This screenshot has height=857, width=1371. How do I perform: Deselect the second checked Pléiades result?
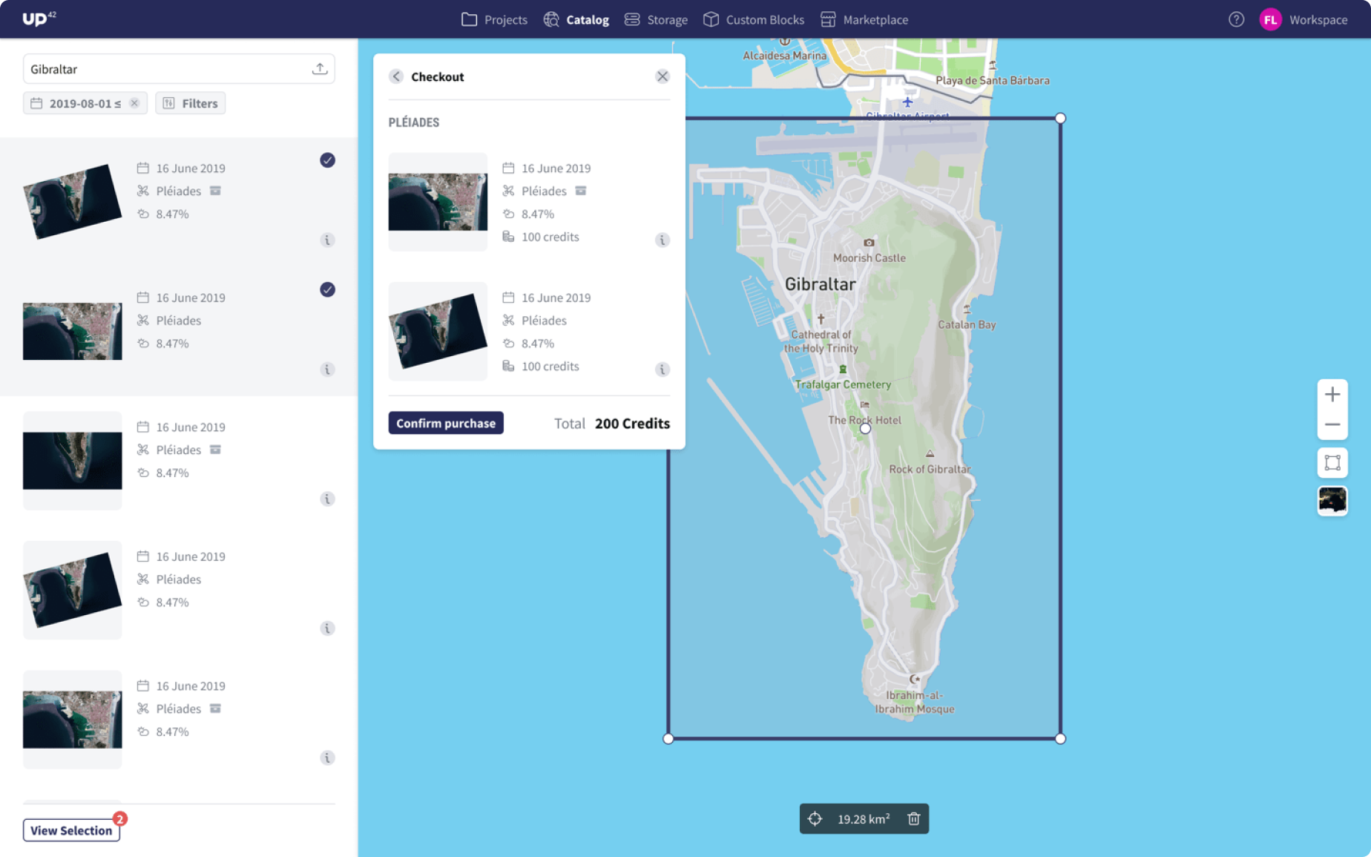327,289
